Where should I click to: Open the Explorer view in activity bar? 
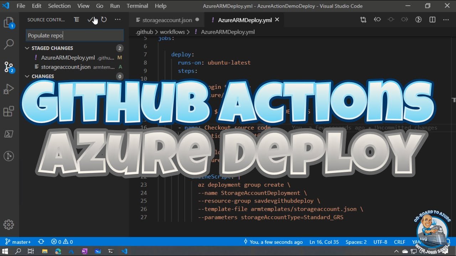(9, 23)
